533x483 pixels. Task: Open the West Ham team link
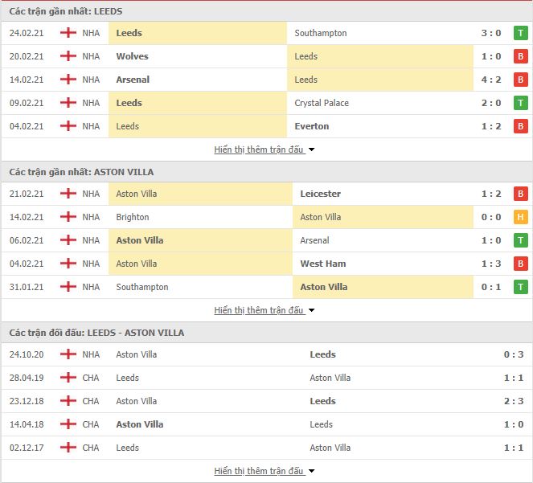click(323, 264)
